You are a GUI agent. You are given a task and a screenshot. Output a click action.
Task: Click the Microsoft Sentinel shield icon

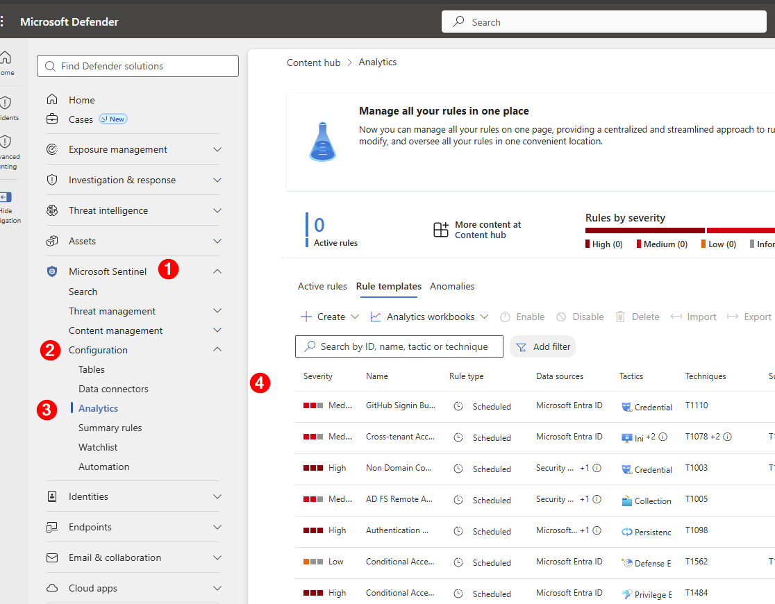[x=52, y=271]
